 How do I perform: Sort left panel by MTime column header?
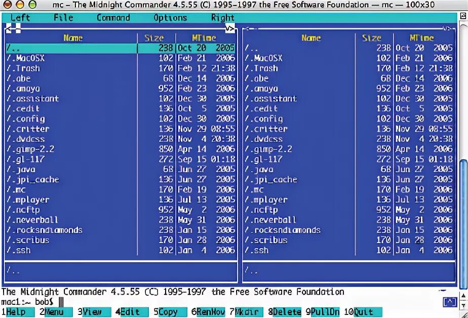(x=204, y=38)
